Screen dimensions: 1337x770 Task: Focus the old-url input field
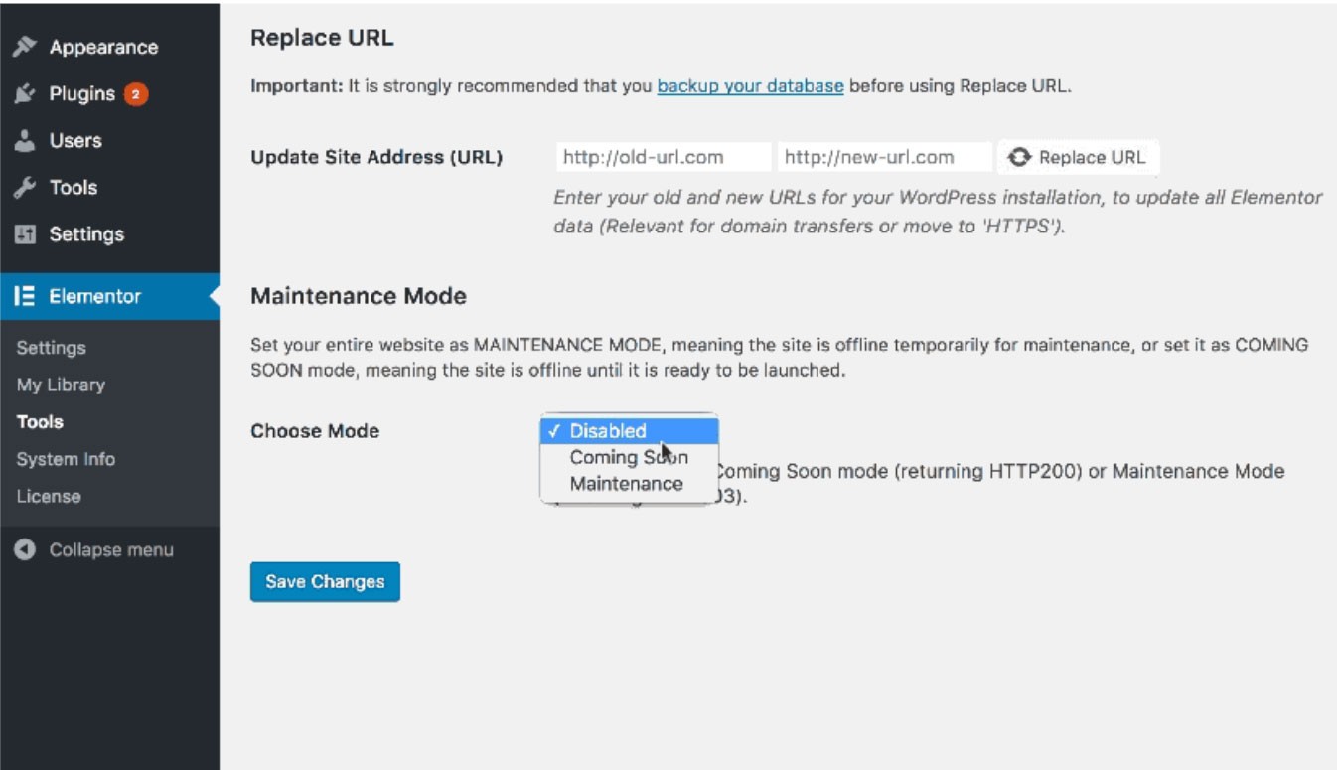click(663, 157)
